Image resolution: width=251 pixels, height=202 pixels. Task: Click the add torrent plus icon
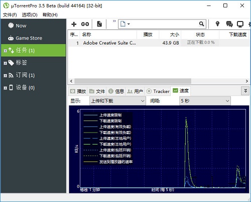(x=74, y=24)
